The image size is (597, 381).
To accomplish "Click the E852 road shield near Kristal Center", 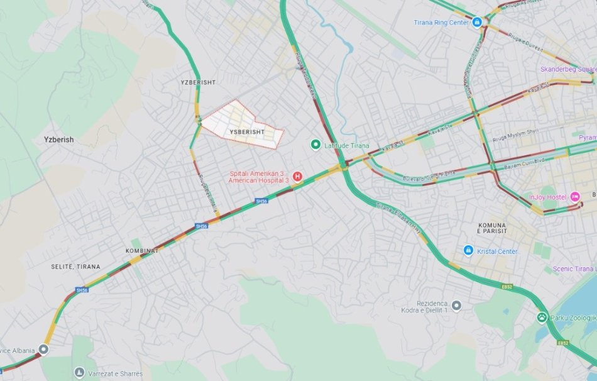I will coord(507,287).
